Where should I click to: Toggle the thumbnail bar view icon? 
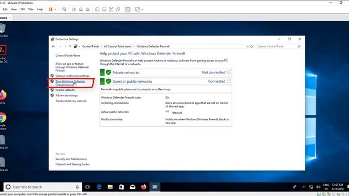(104, 9)
